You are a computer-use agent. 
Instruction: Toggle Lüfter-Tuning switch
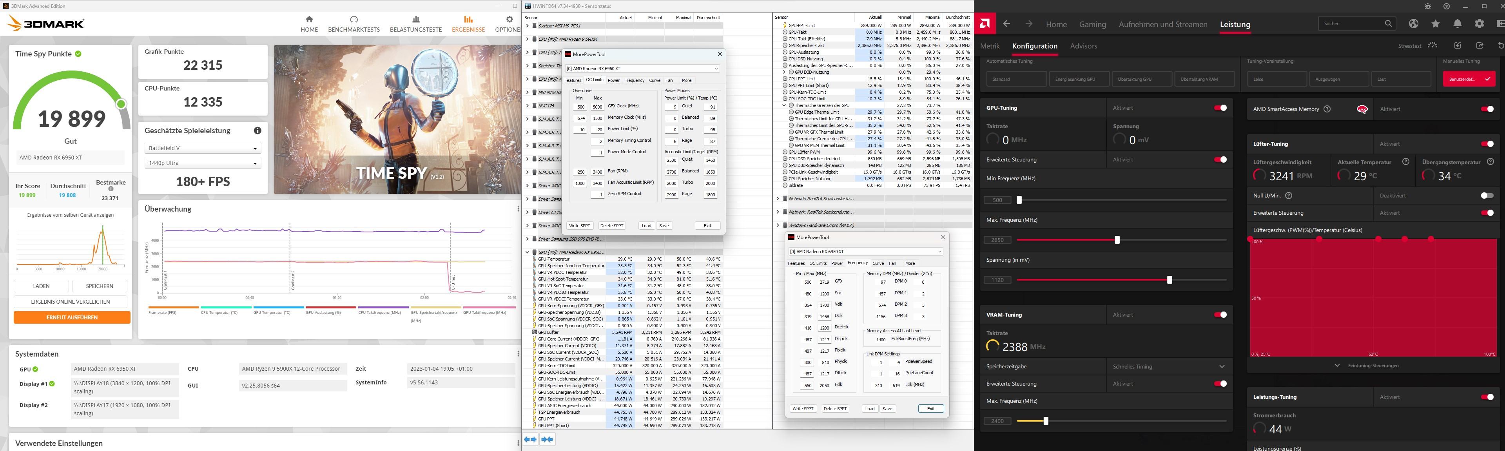(x=1487, y=144)
